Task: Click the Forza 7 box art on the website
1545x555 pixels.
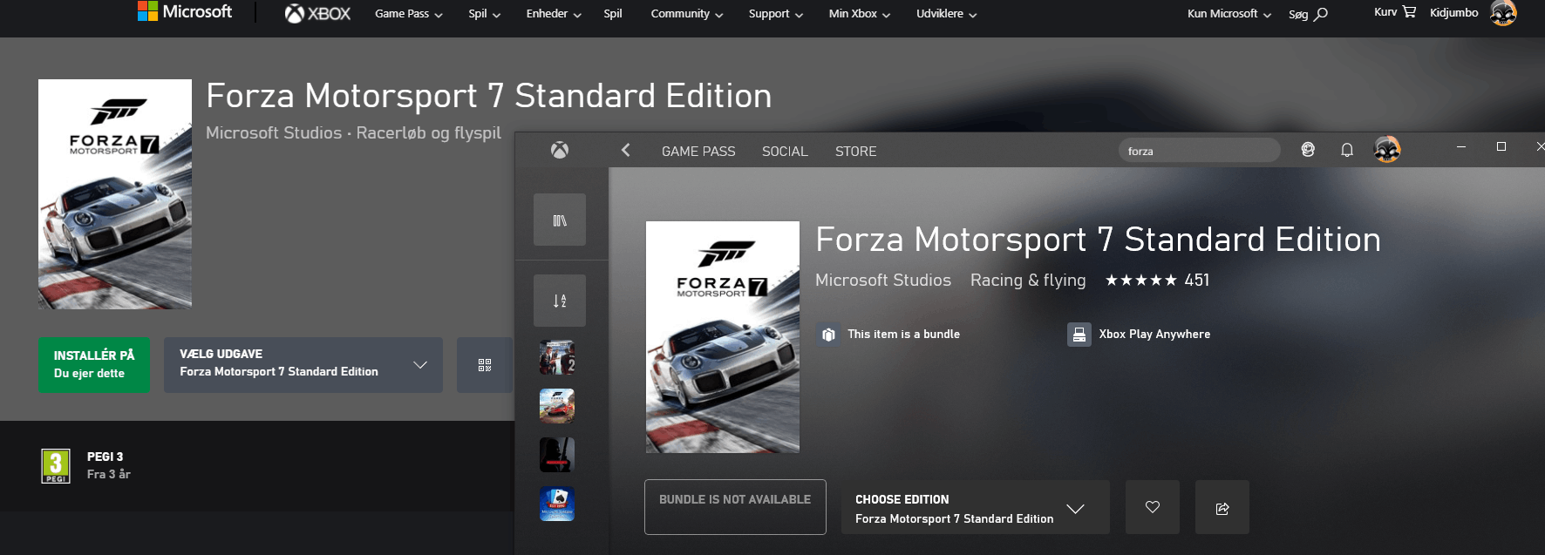Action: pyautogui.click(x=115, y=194)
